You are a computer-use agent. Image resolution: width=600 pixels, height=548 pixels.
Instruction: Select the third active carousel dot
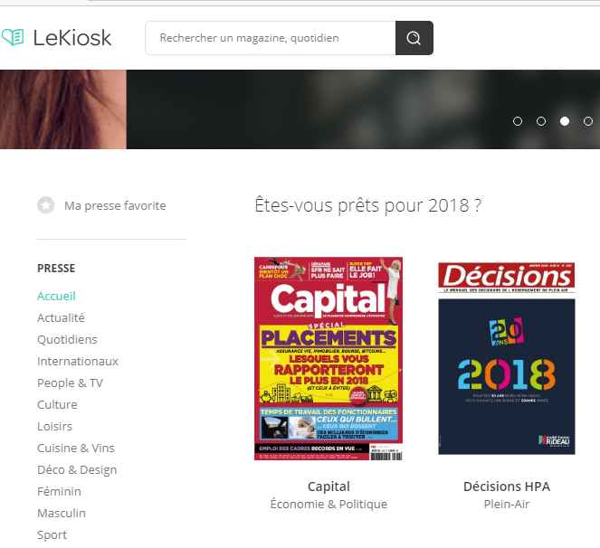[565, 121]
